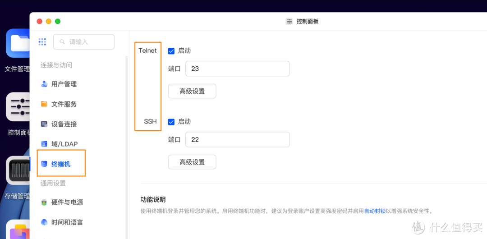Viewport: 487px width, 239px height.
Task: Open 用户管理 user management icon
Action: pos(44,84)
